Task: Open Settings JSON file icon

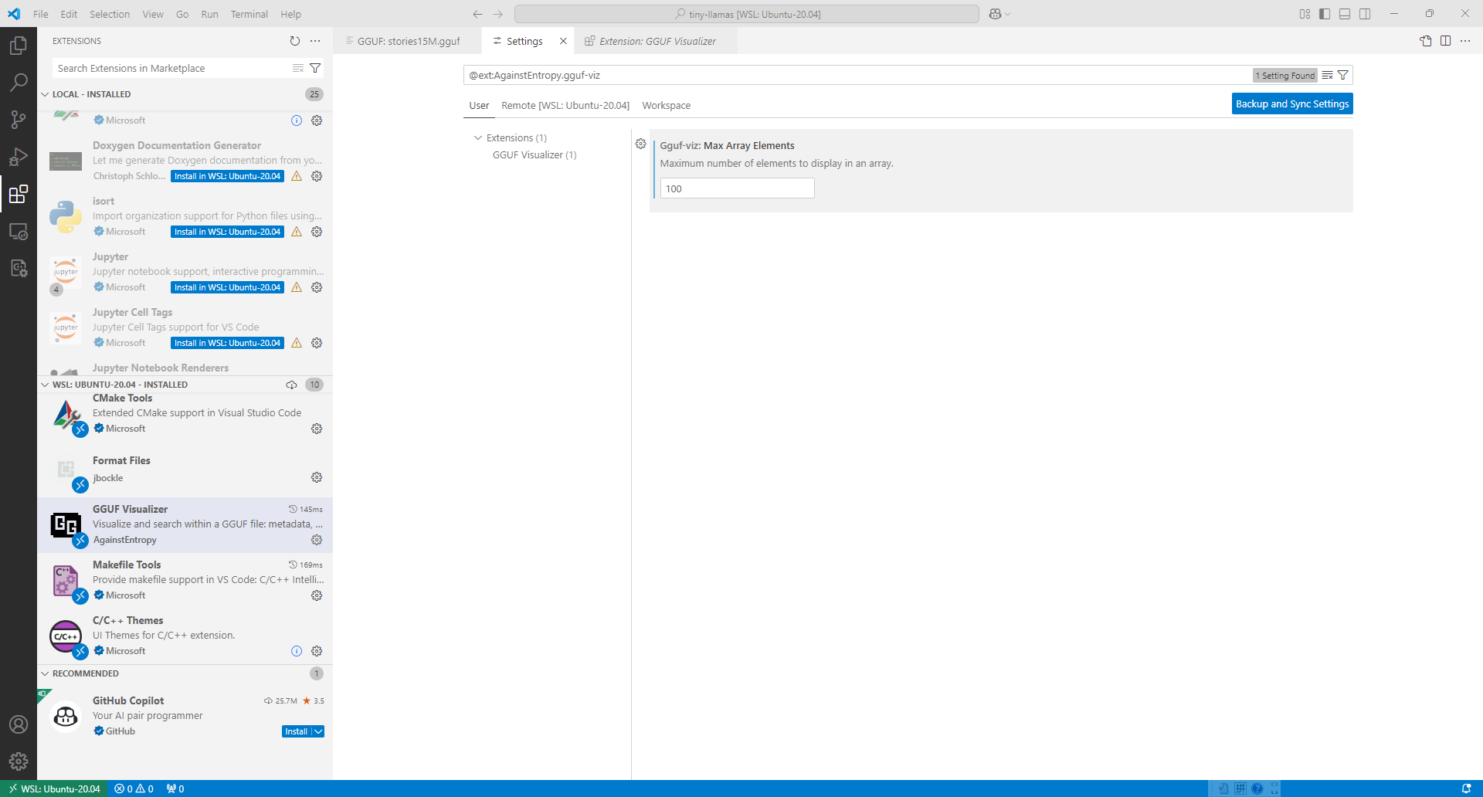Action: point(1426,41)
